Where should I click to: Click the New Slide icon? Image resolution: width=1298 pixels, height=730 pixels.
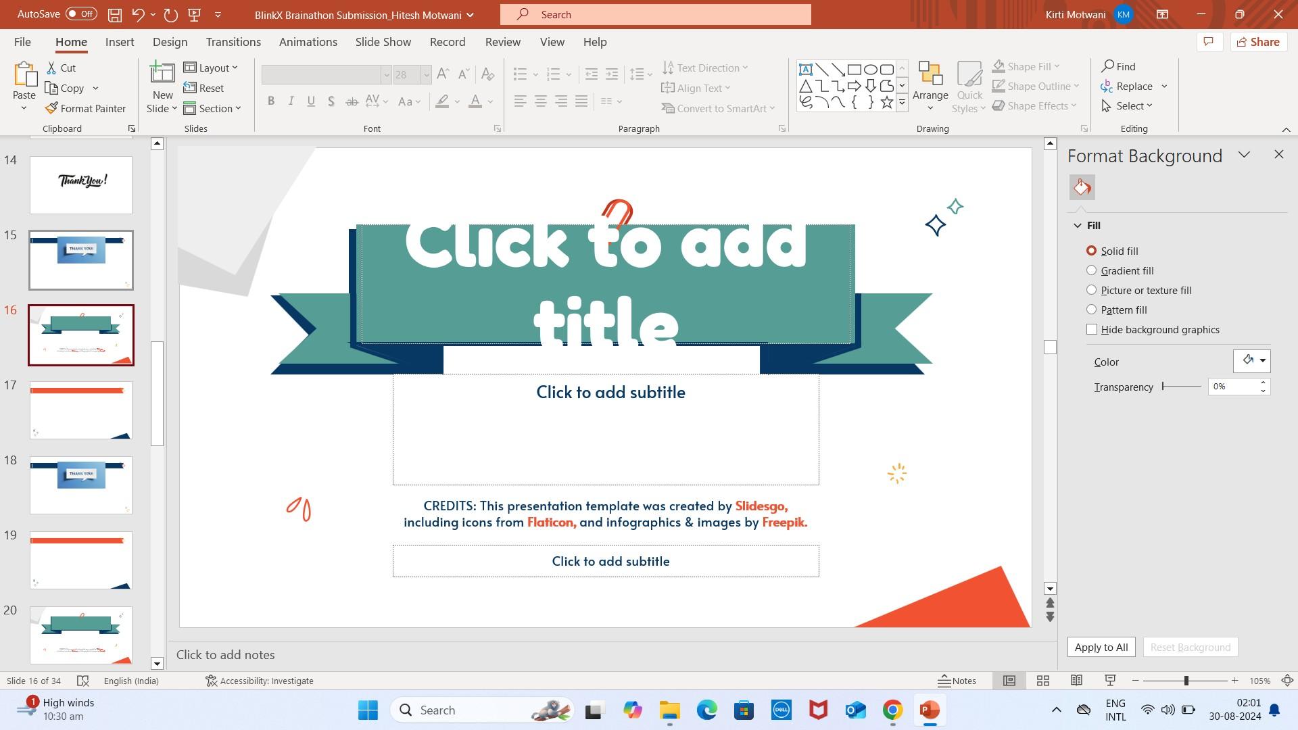162,74
